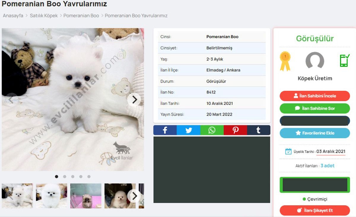Click 'Belirtilmemiş' gender value

(219, 48)
